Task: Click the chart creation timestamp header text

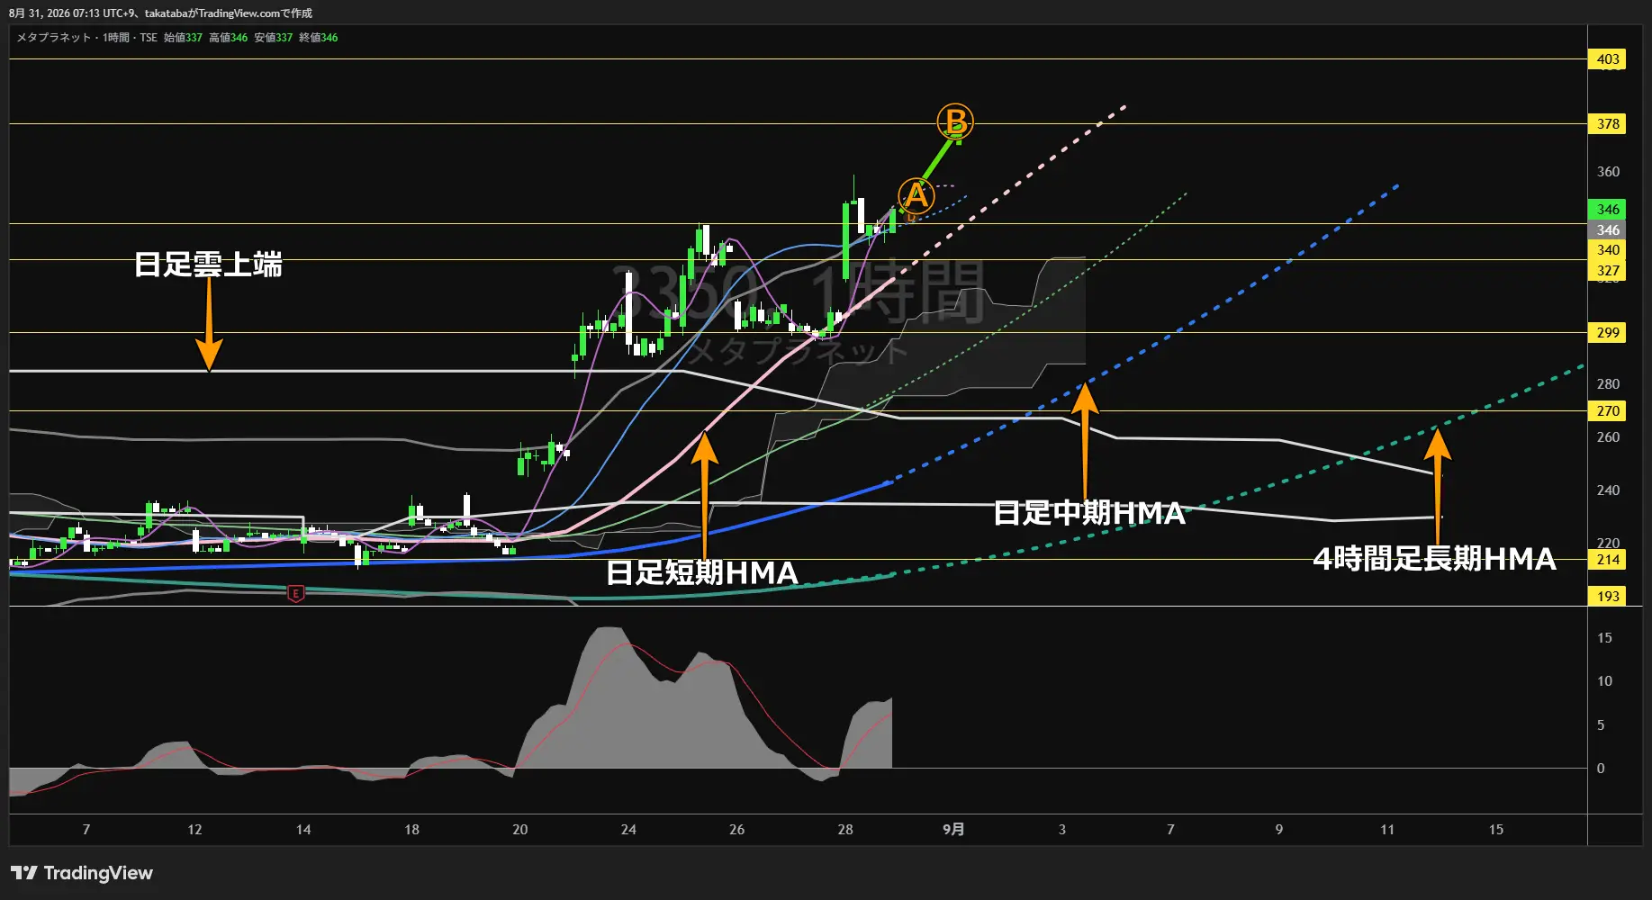Action: [x=160, y=13]
